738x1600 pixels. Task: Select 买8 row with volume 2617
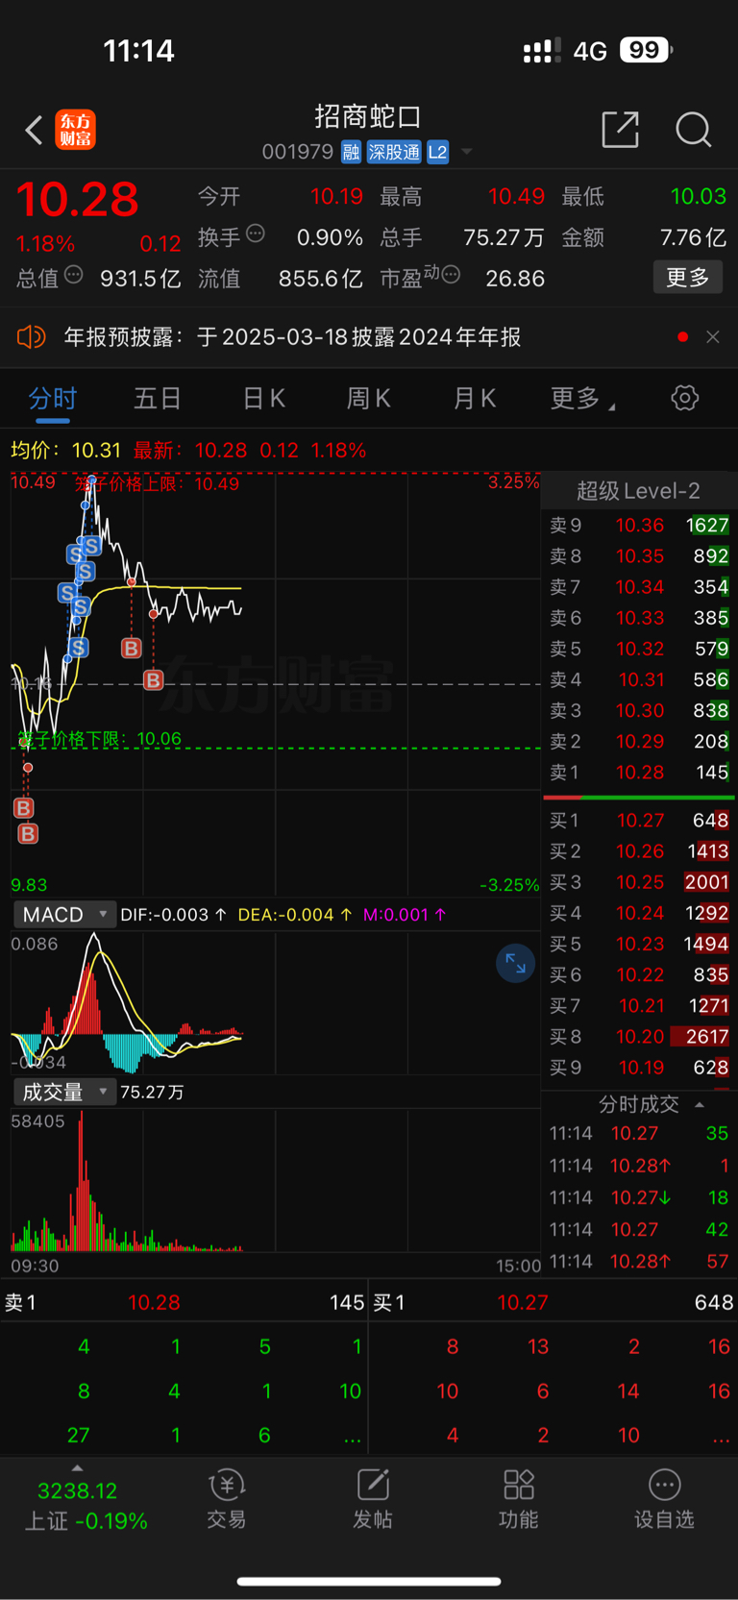click(x=638, y=1036)
